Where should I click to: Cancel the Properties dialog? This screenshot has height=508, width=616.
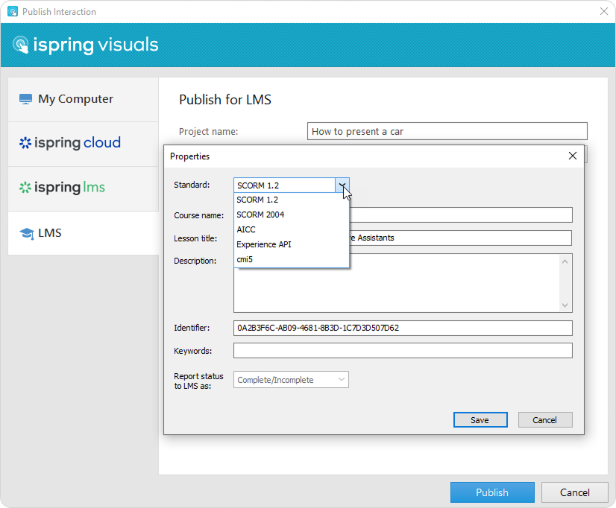(x=544, y=420)
